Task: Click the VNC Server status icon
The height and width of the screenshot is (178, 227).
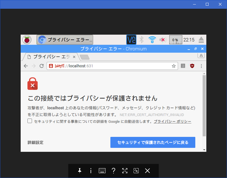Action: click(131, 39)
